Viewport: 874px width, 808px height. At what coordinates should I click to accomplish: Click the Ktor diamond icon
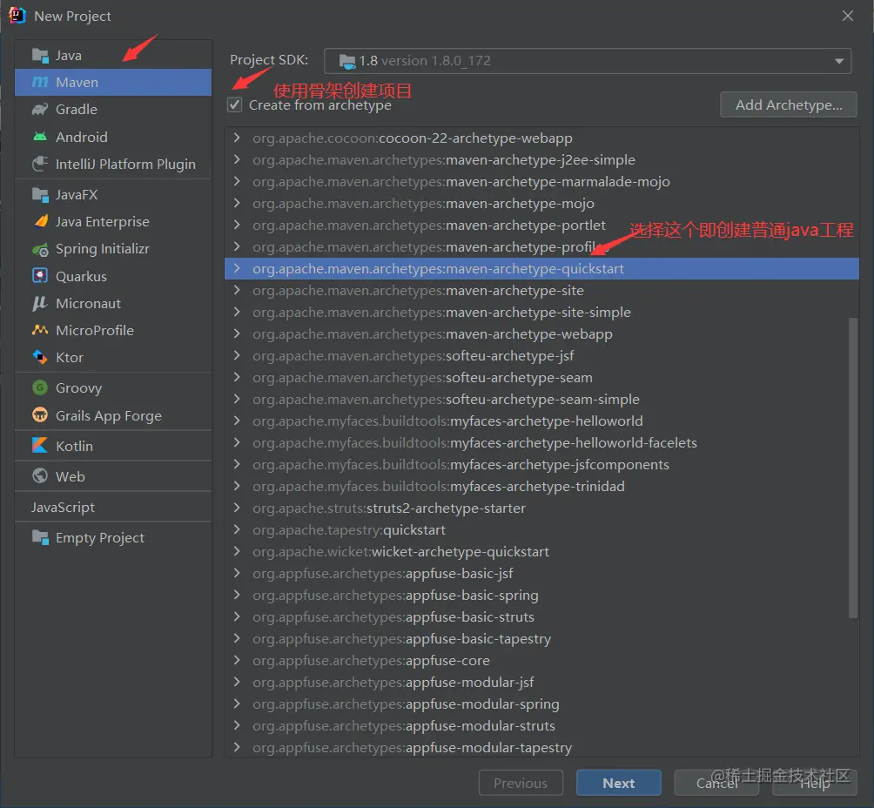click(40, 357)
